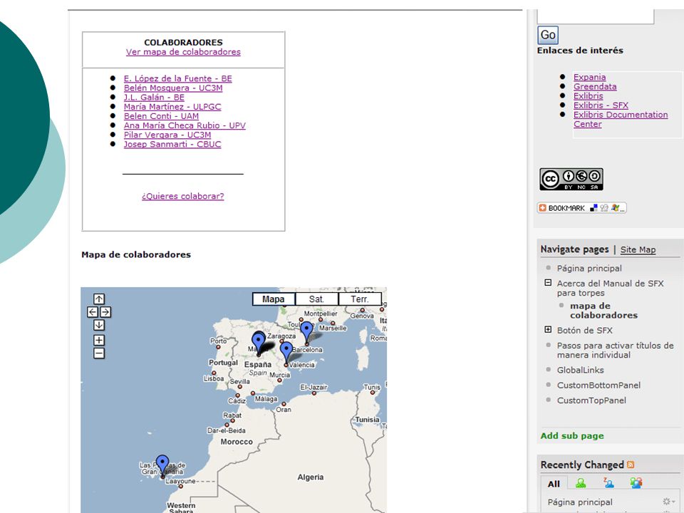684x513 pixels.
Task: Pan the map right with the arrow
Action: [x=105, y=312]
